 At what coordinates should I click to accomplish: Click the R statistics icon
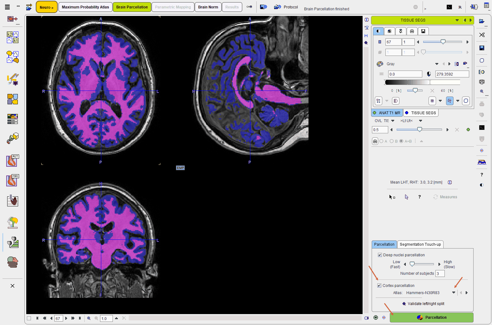(x=460, y=7)
